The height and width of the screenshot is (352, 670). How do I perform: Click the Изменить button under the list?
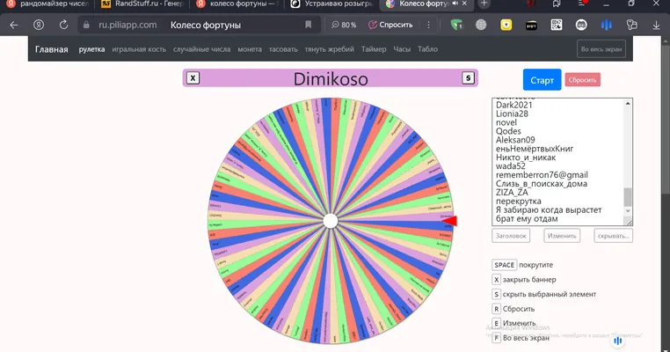[562, 236]
